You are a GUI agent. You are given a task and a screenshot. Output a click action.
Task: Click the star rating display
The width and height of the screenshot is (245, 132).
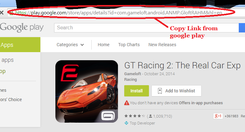(135, 116)
